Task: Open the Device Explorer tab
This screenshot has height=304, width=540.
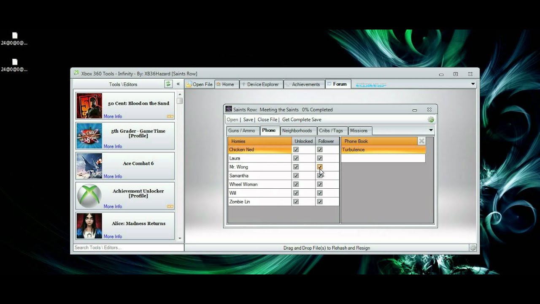Action: pos(262,84)
